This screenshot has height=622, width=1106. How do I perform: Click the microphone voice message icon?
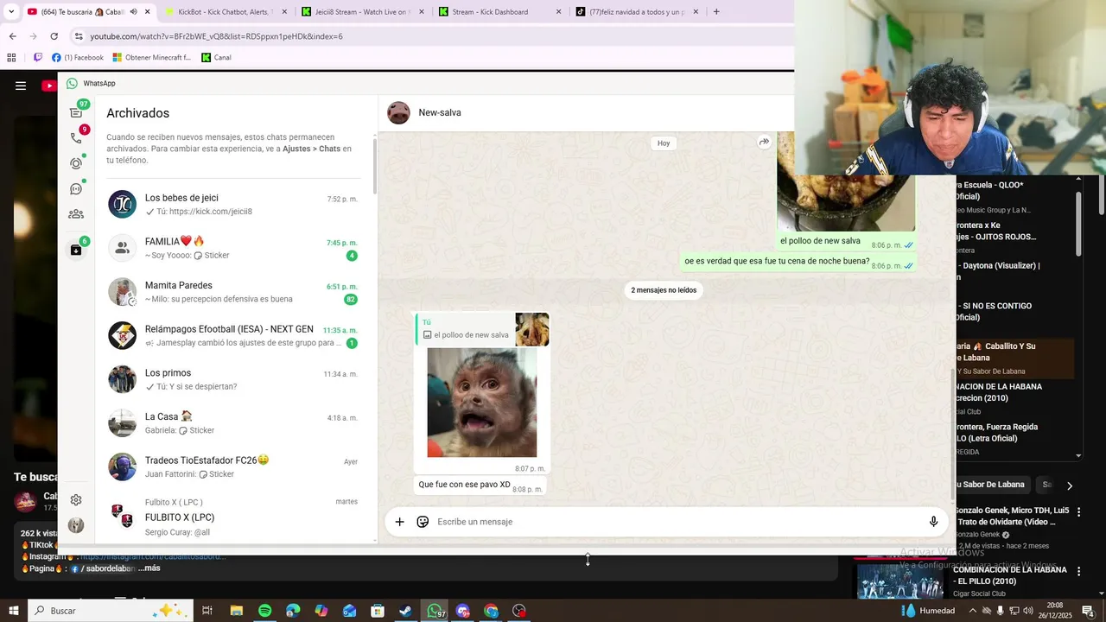(x=933, y=522)
